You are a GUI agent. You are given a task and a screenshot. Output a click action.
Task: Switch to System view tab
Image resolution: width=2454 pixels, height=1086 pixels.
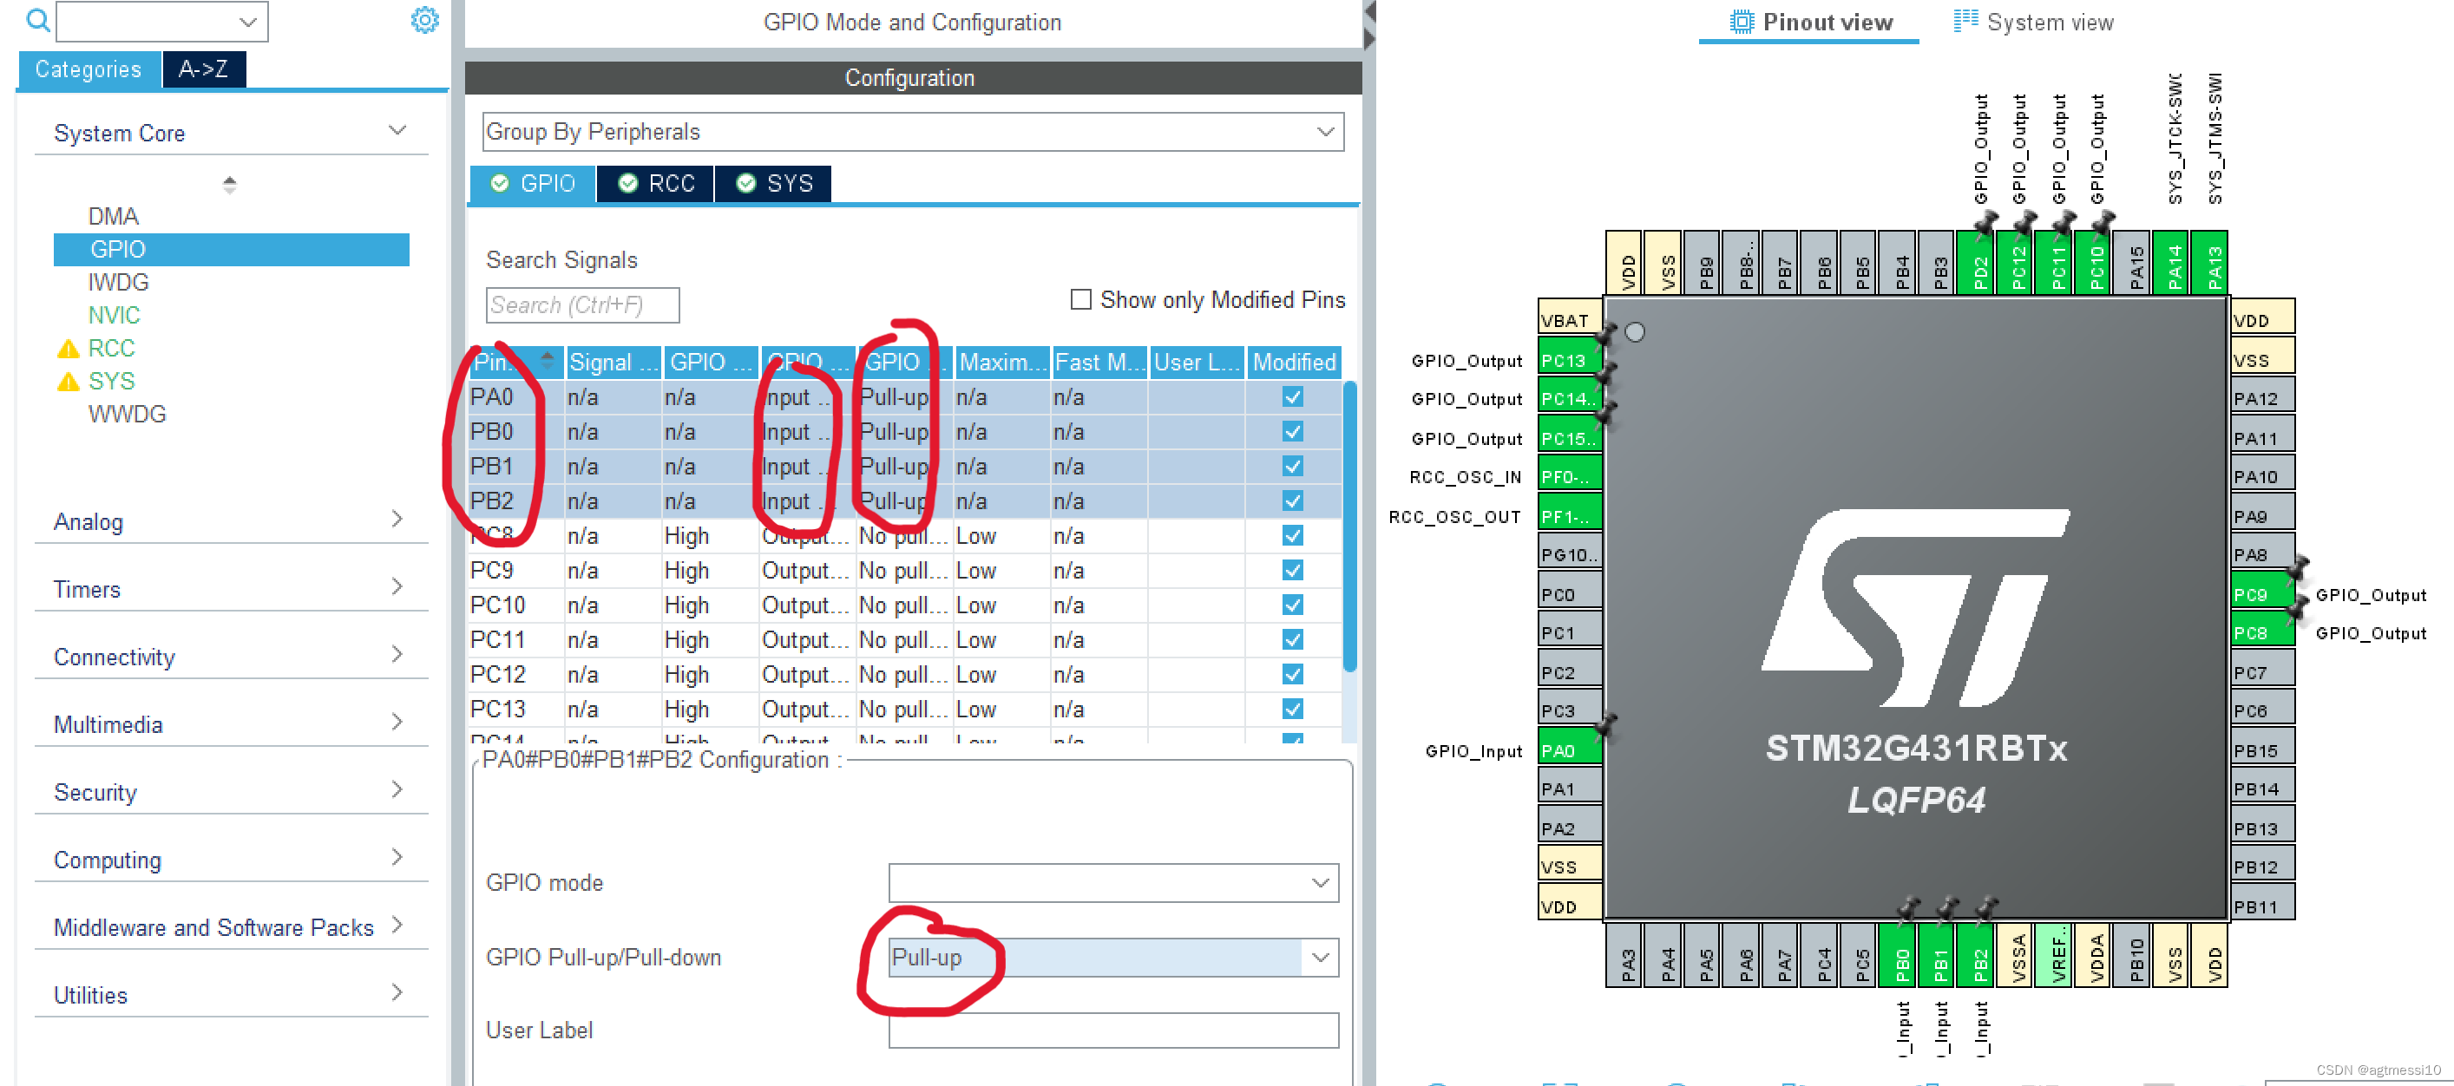click(x=2033, y=22)
